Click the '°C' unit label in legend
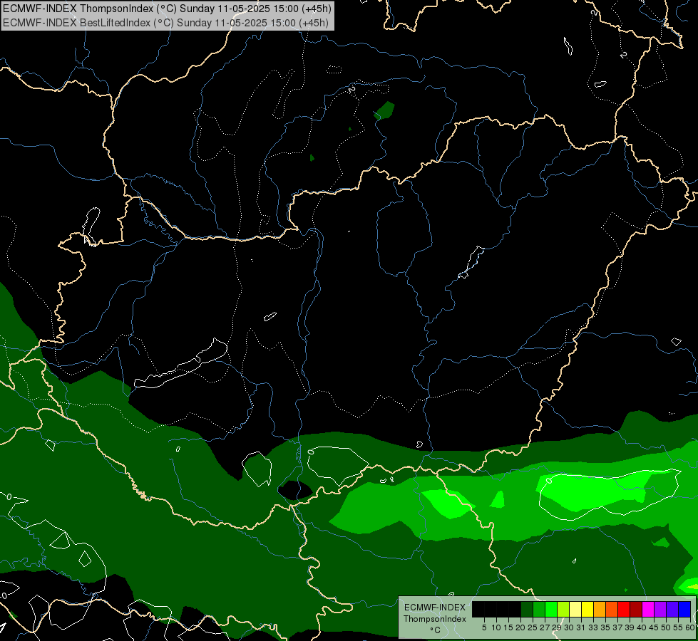Screen dimensions: 698x641 click(x=435, y=630)
